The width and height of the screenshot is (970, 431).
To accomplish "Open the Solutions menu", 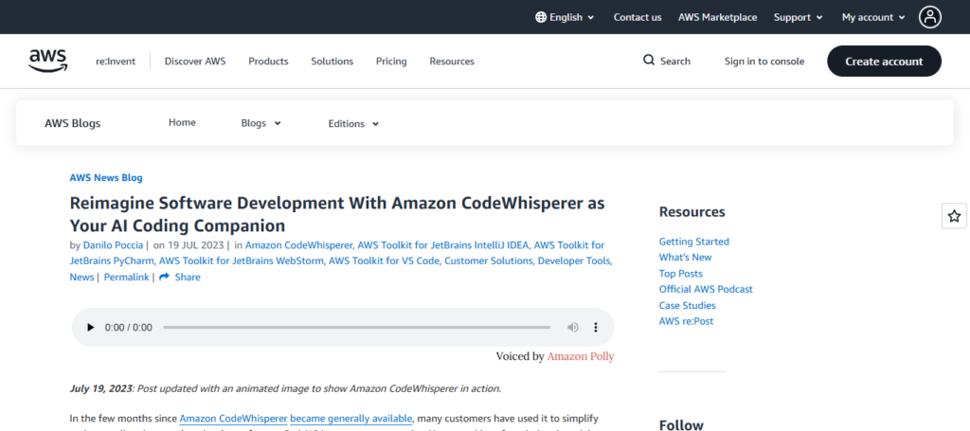I will (x=332, y=62).
